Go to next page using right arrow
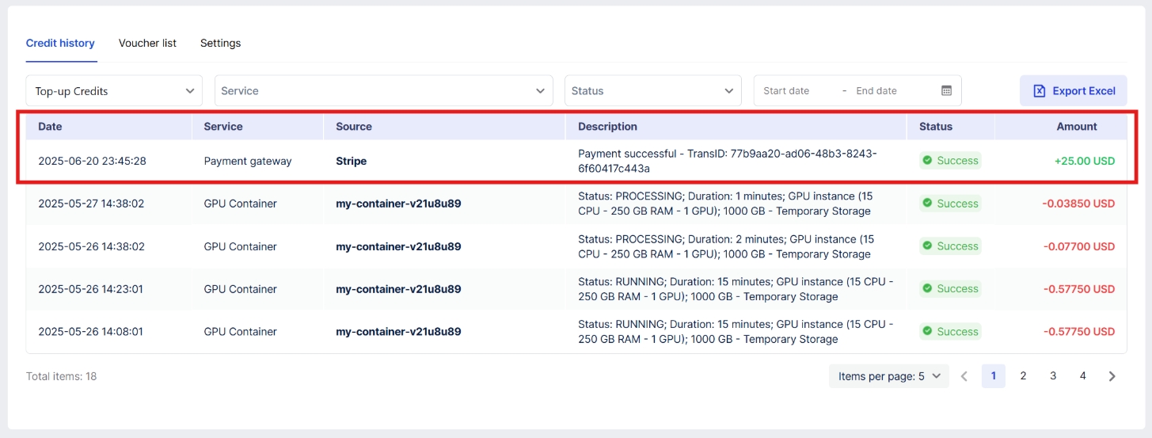Viewport: 1152px width, 438px height. 1112,376
